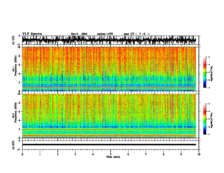This screenshot has width=224, height=173.
Task: Click the "-5" tick on the ch.3(V) axis
Action: point(19,150)
